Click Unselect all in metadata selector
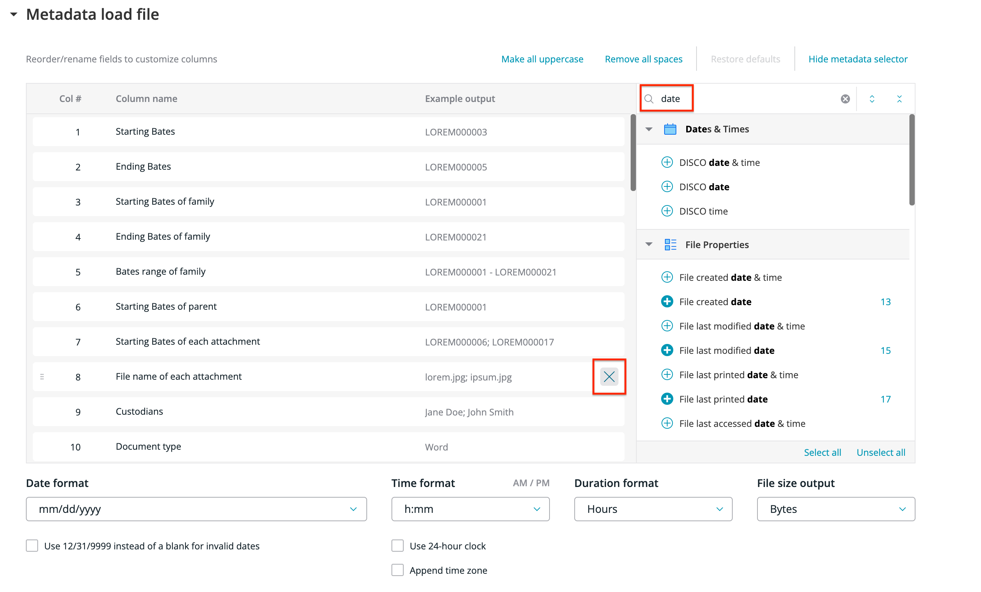 pos(881,452)
